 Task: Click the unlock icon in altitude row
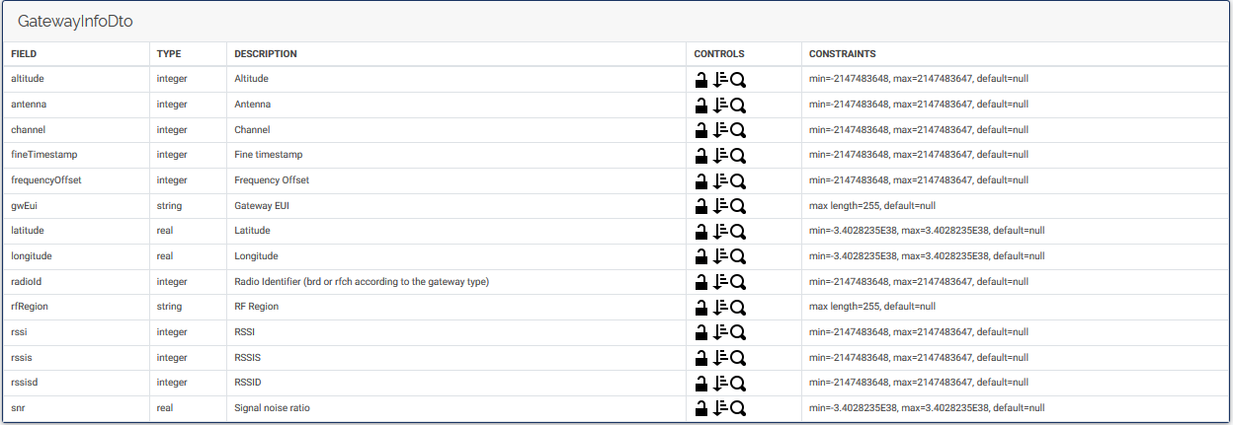[x=701, y=79]
